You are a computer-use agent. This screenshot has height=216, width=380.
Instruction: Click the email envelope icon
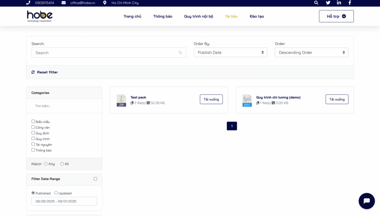63,3
